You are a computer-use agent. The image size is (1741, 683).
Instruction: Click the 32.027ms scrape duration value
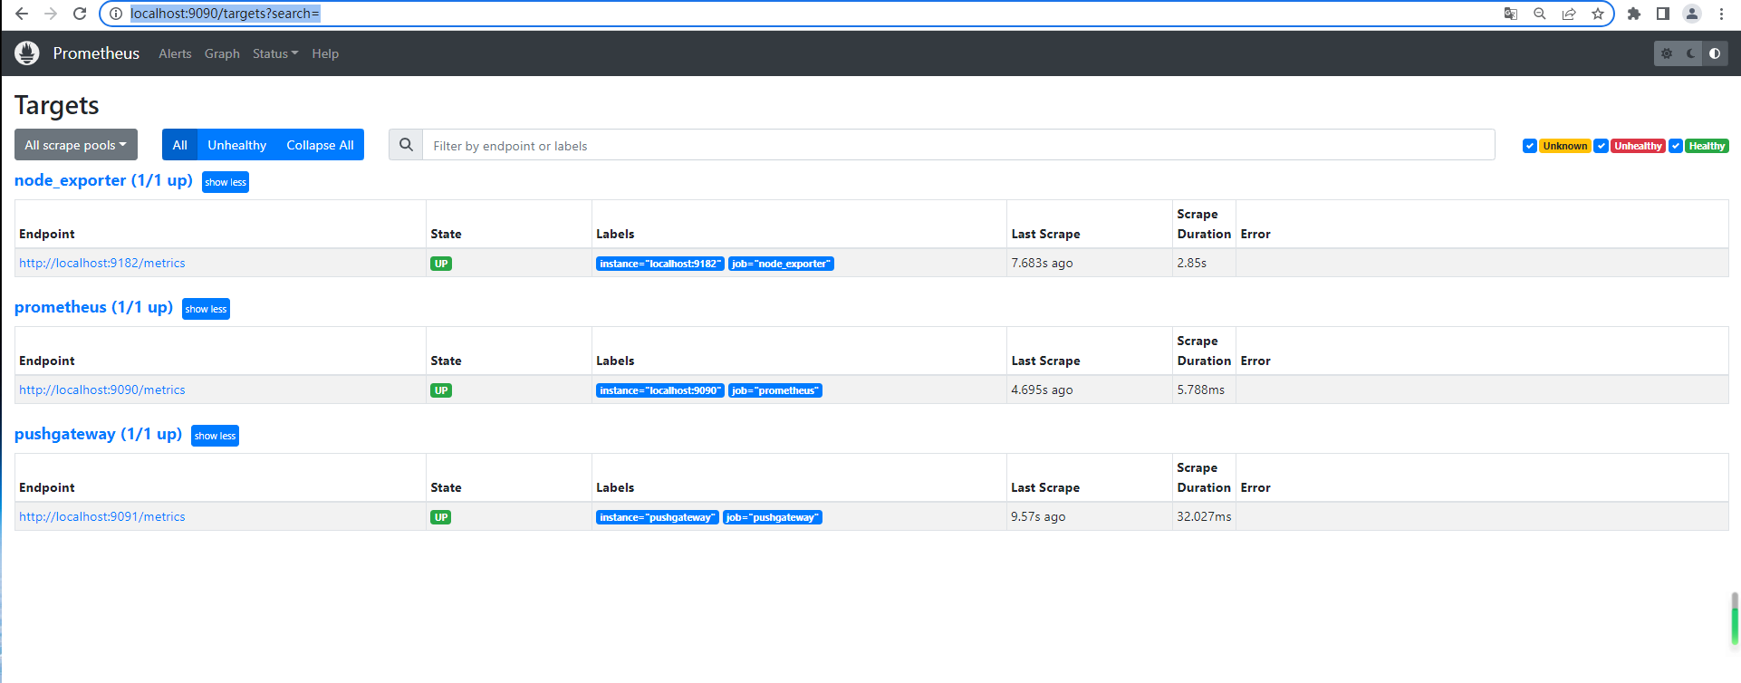(x=1204, y=516)
